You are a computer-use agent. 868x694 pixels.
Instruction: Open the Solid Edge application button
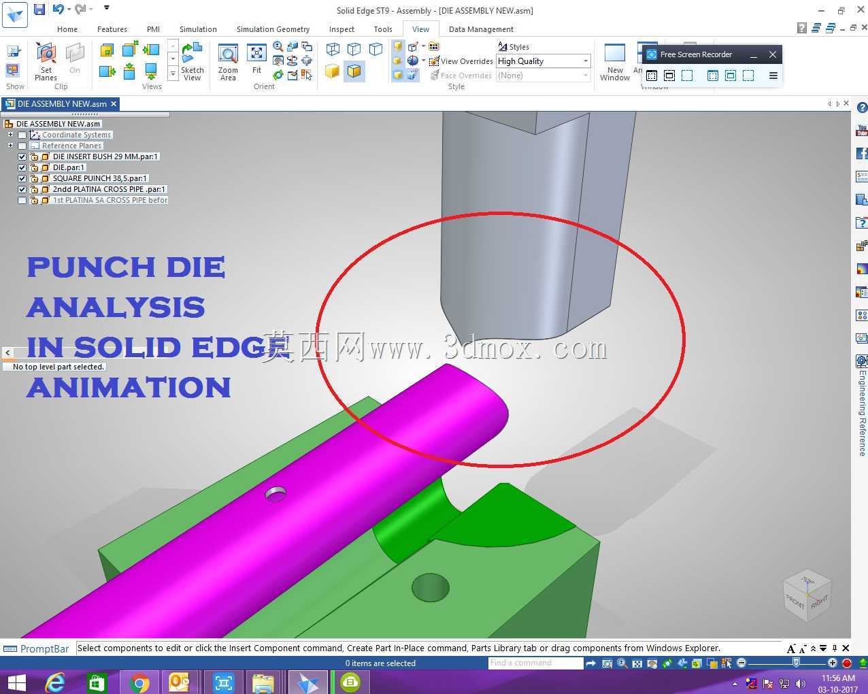point(15,14)
